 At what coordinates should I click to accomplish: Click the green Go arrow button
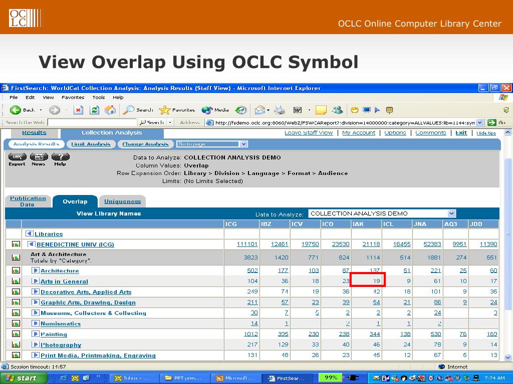click(x=492, y=123)
